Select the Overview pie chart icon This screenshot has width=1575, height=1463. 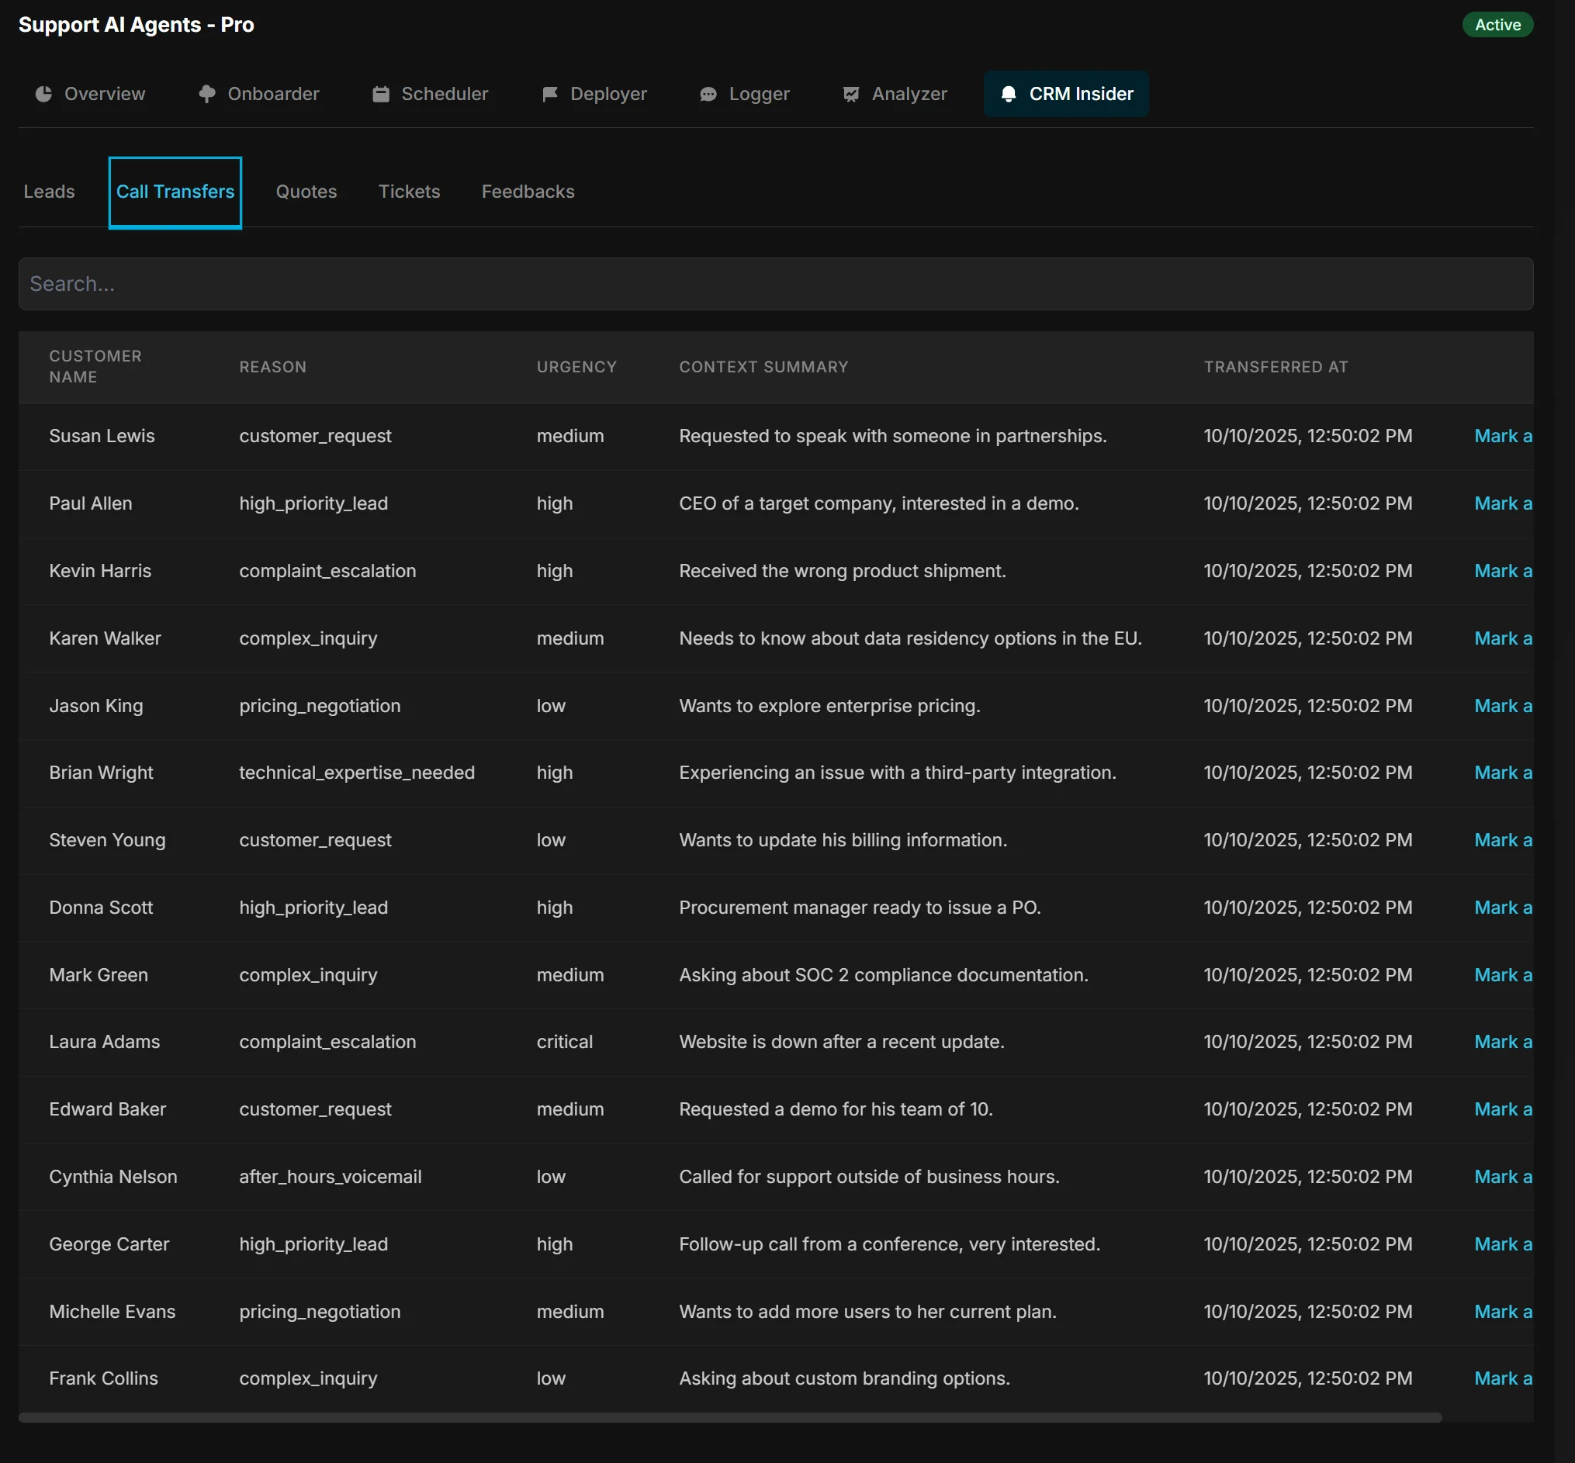(x=43, y=93)
